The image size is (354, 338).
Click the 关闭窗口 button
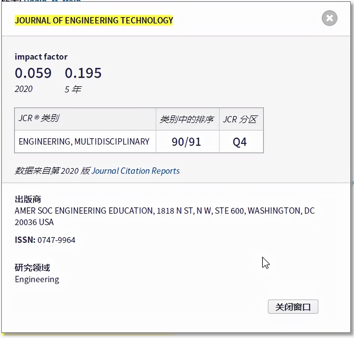click(293, 307)
